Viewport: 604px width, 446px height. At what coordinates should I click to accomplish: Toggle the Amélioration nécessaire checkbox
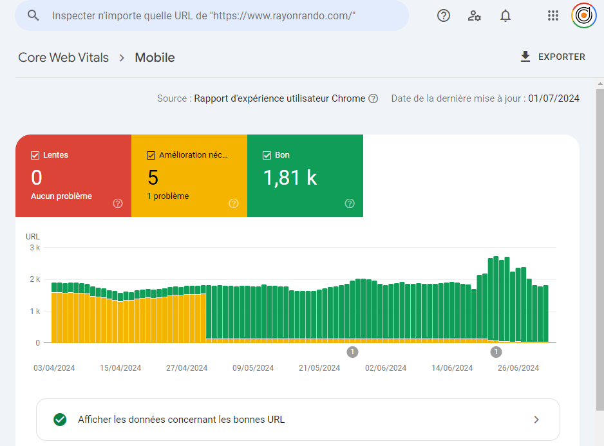(x=151, y=155)
